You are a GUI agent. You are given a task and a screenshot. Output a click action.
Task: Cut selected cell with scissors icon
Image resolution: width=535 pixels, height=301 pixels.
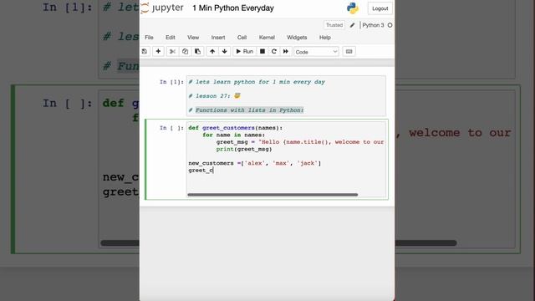pyautogui.click(x=172, y=52)
